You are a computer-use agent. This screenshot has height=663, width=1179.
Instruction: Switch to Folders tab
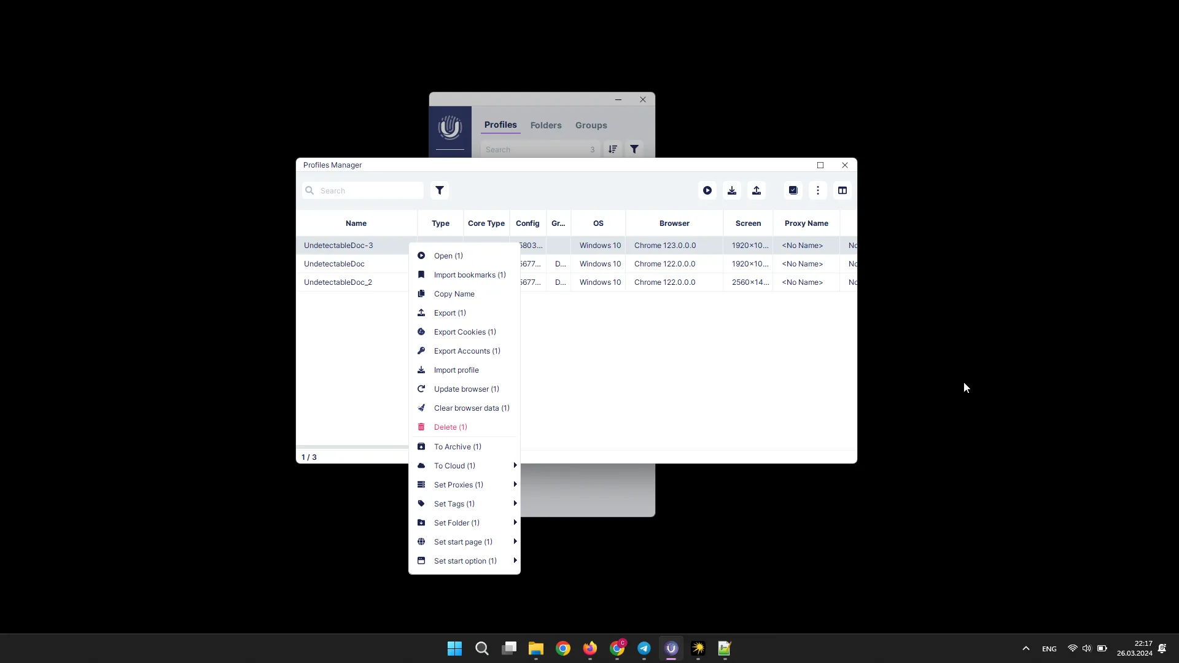click(546, 125)
